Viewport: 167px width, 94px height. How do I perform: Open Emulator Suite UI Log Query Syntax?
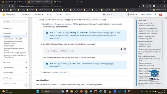coord(15,53)
